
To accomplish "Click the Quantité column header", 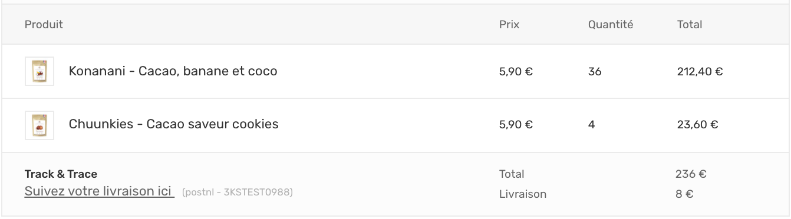I will [x=611, y=25].
